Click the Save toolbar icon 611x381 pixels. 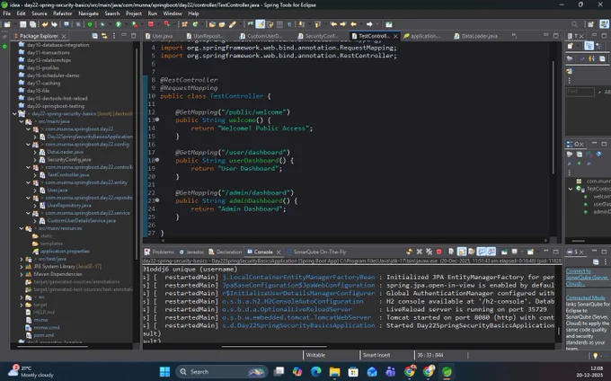(23, 24)
